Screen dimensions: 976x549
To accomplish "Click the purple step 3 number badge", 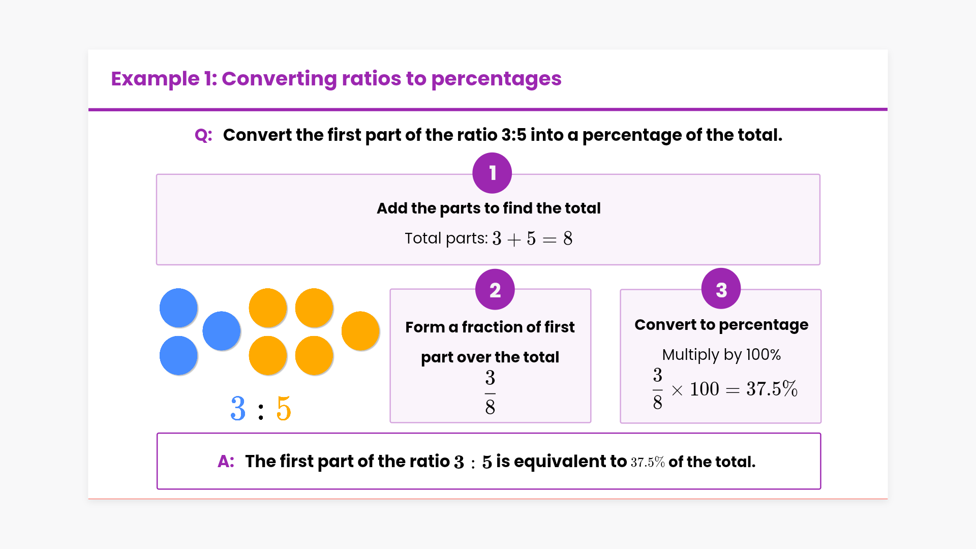I will [721, 289].
